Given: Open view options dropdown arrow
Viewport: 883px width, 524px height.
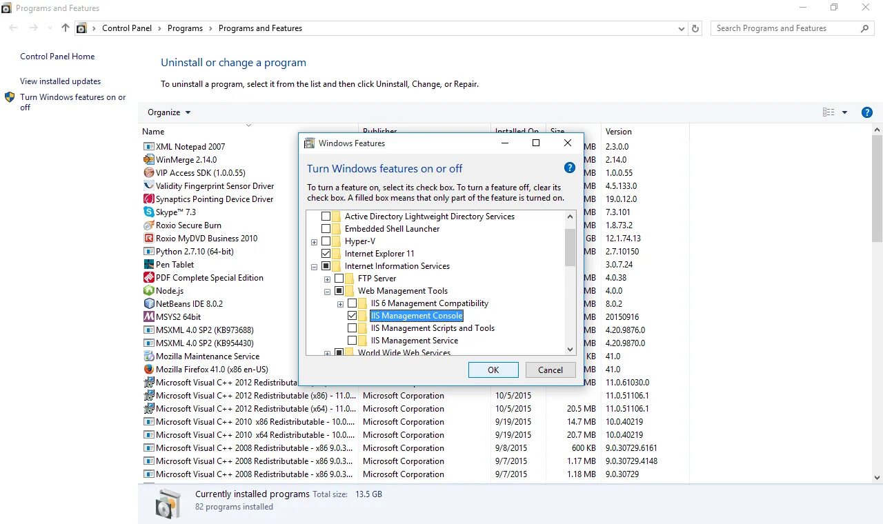Looking at the screenshot, I should coord(844,112).
